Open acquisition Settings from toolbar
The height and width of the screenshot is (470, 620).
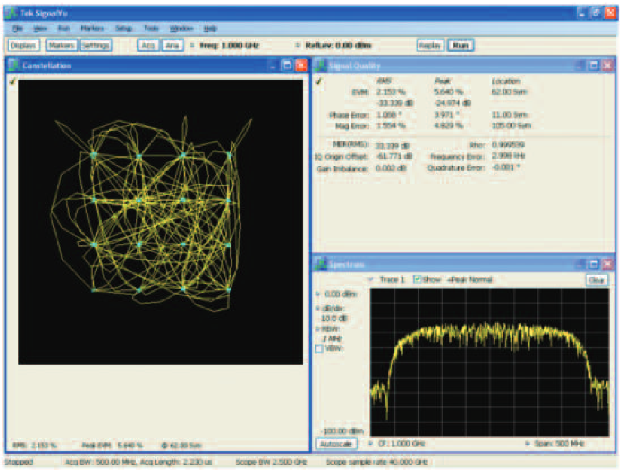click(x=97, y=45)
